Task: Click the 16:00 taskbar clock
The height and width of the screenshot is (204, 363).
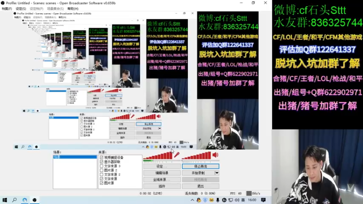Action: (252, 200)
